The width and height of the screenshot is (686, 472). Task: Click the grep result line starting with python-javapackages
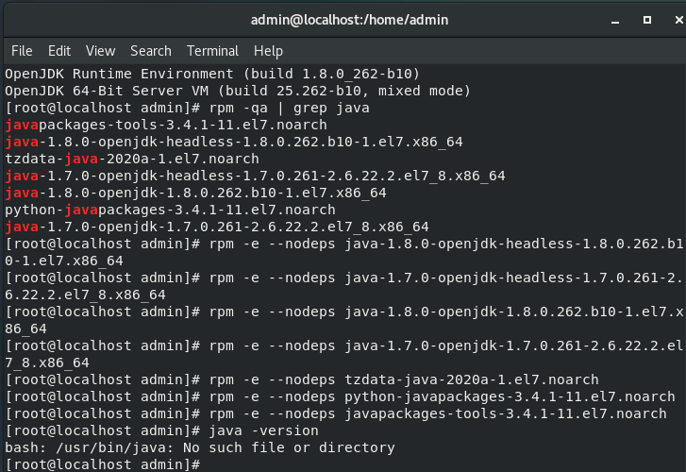(170, 210)
